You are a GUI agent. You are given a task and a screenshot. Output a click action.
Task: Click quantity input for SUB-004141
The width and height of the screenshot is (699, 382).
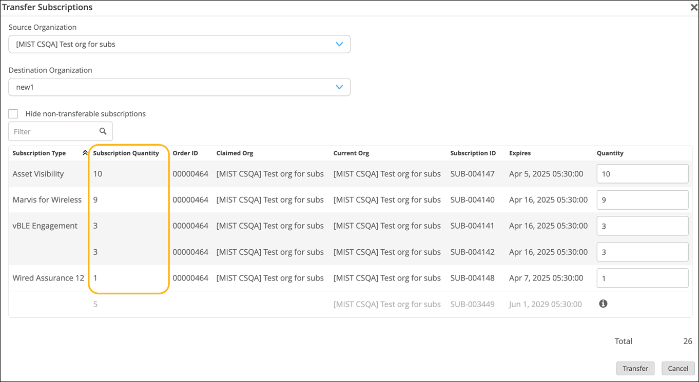tap(642, 226)
